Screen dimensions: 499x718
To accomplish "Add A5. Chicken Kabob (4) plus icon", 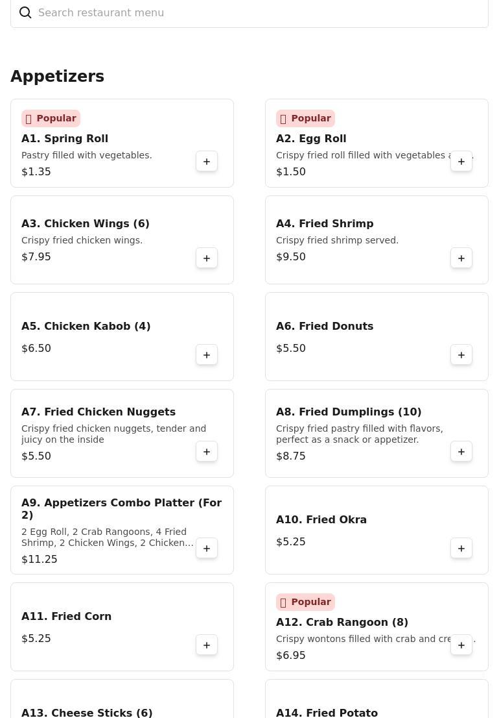I will tap(207, 354).
